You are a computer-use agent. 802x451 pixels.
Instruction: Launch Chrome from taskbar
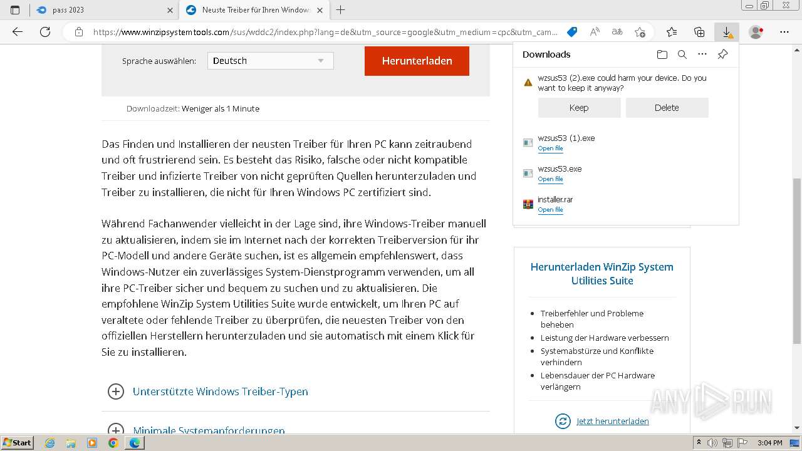[x=113, y=443]
